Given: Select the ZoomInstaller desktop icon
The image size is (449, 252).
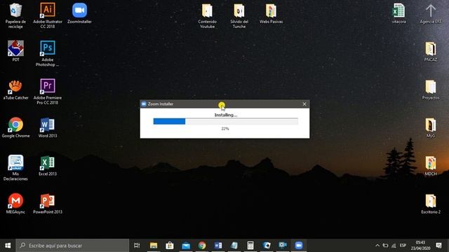Looking at the screenshot, I should (79, 13).
